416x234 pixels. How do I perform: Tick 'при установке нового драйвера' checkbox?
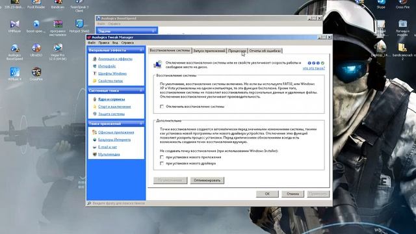(x=162, y=163)
